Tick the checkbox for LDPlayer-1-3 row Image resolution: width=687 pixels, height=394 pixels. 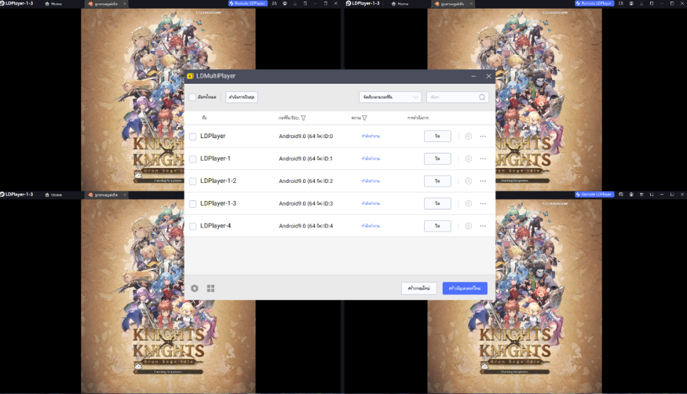193,204
